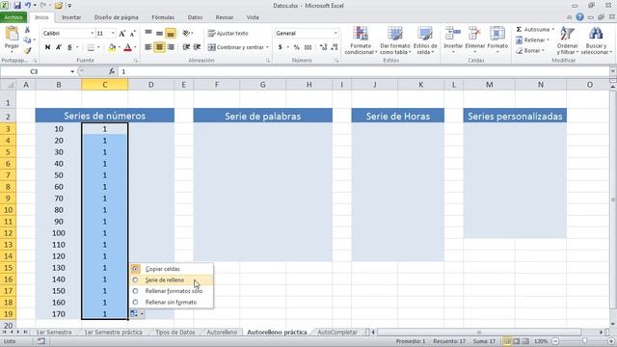Align cell content to bottom

[x=171, y=34]
